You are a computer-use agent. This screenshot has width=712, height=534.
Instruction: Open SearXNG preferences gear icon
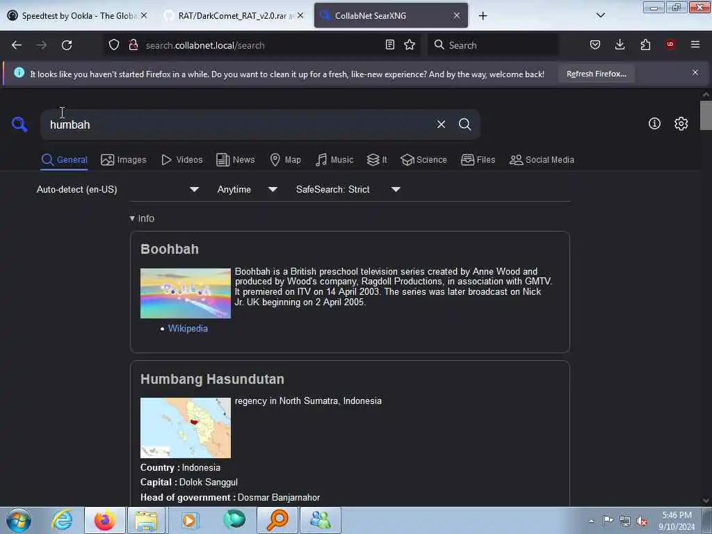681,124
